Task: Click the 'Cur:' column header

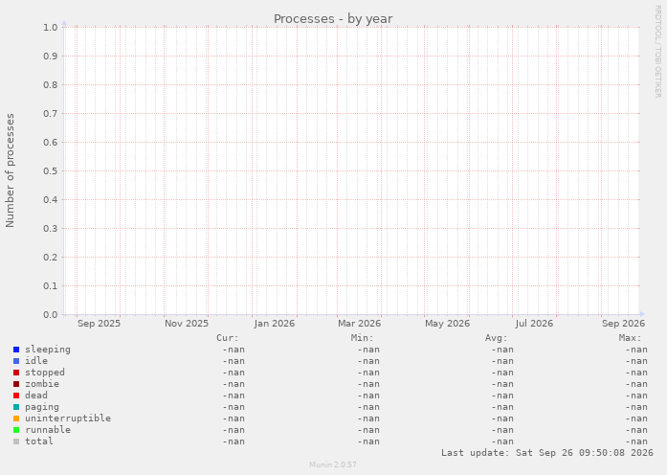Action: (x=228, y=338)
